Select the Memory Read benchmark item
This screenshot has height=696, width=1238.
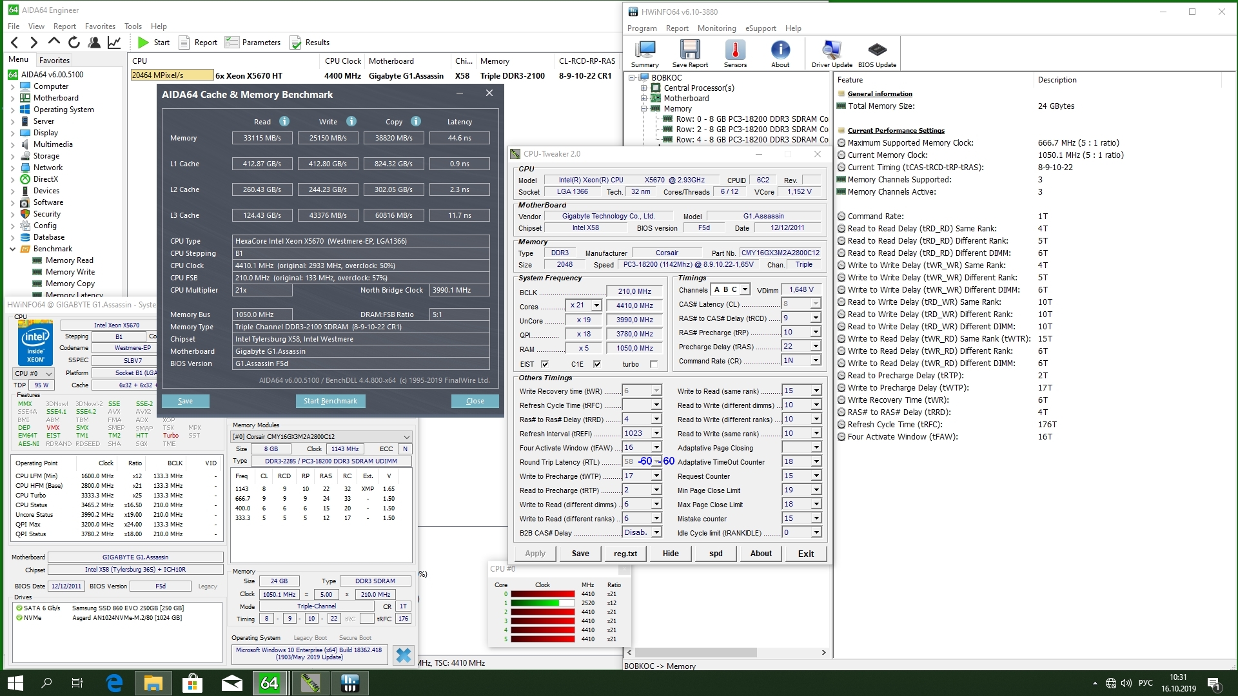click(69, 260)
